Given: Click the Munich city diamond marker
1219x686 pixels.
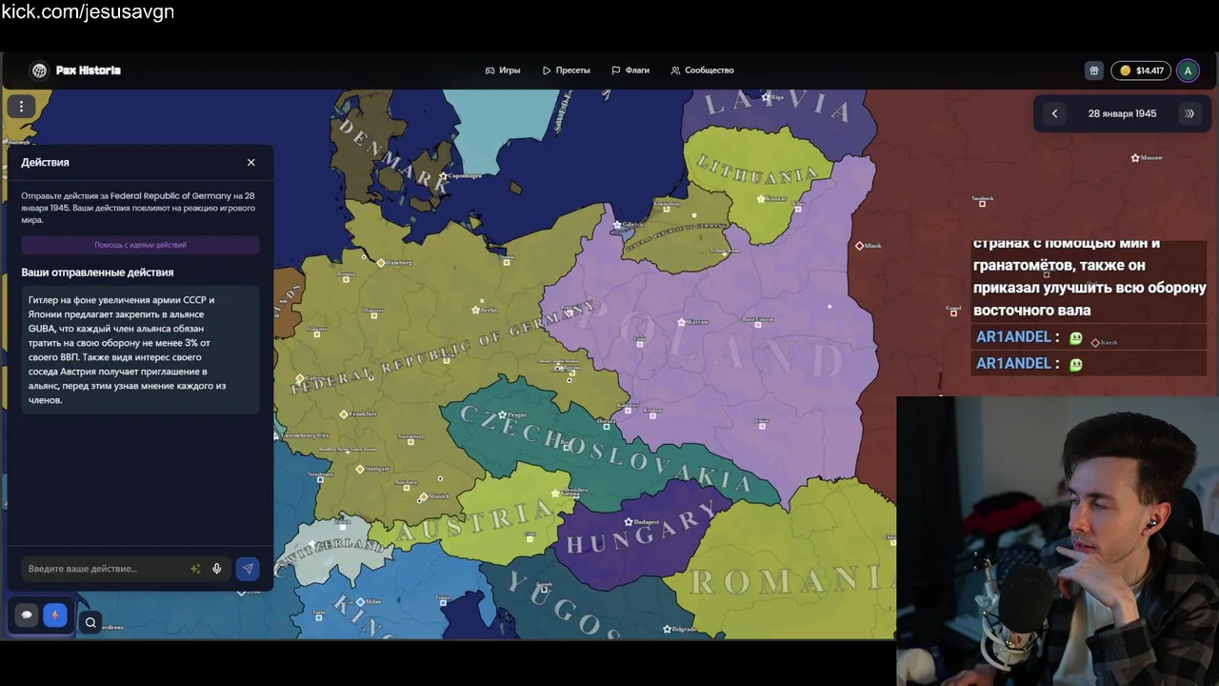Looking at the screenshot, I should coord(423,496).
